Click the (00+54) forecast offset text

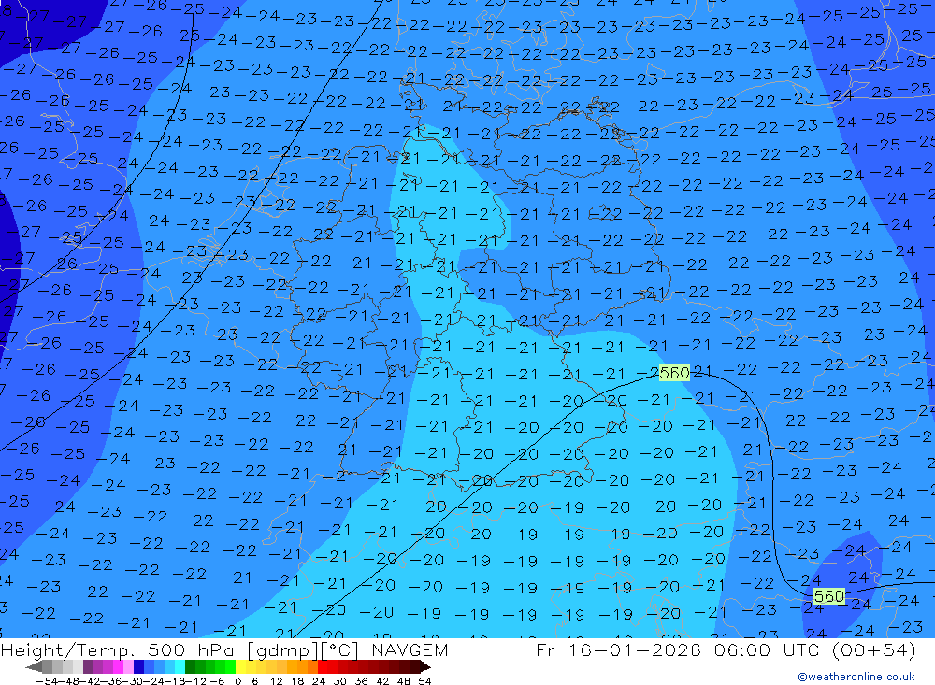point(874,650)
